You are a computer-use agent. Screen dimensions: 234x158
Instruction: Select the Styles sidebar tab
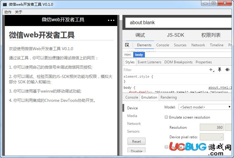pyautogui.click(x=130, y=62)
